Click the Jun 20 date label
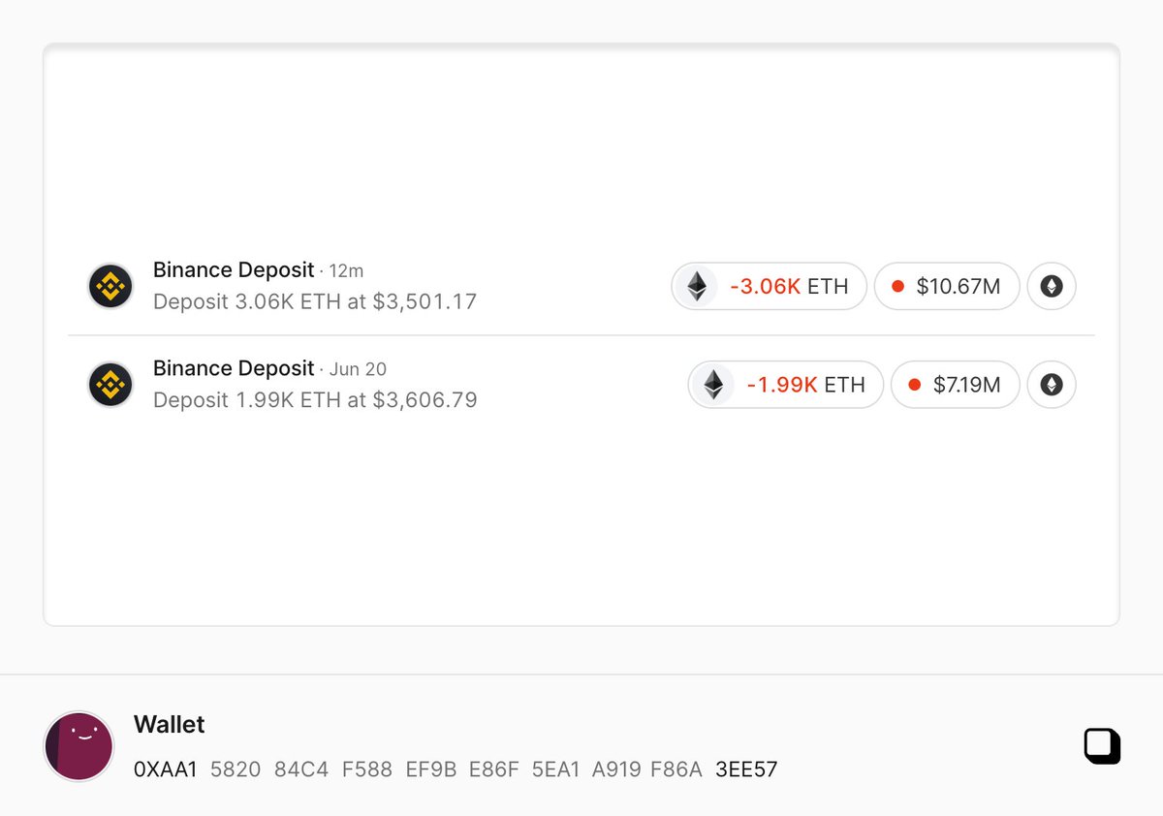 coord(358,369)
